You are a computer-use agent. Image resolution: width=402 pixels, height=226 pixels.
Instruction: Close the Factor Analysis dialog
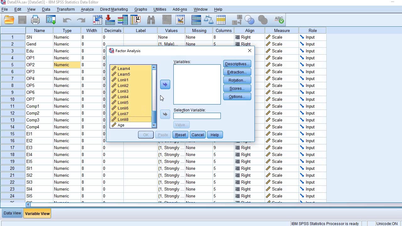pos(250,51)
